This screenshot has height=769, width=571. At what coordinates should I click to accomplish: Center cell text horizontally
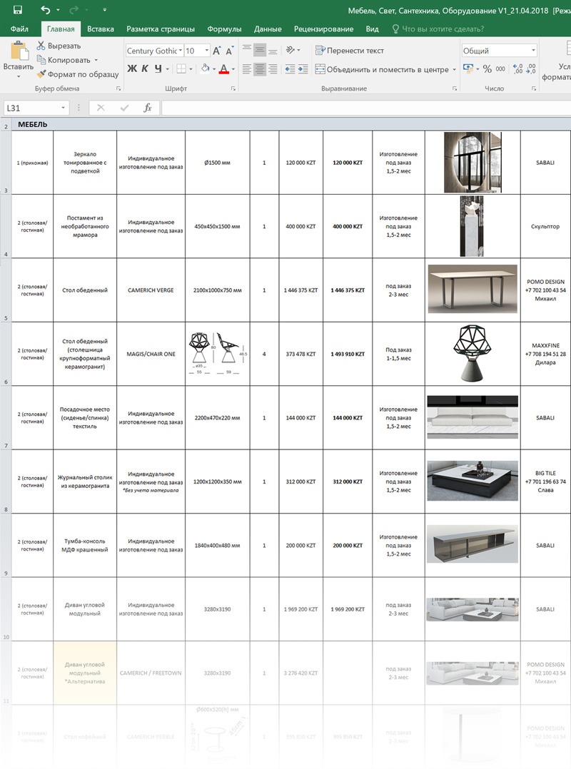coord(260,69)
